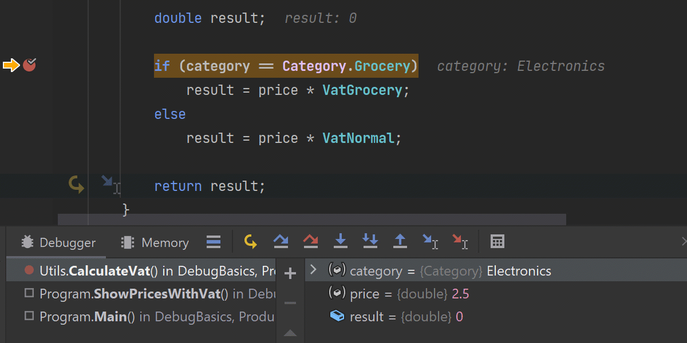Screen dimensions: 687x343
Task: Click Set Next Statement gutter icon beside return
Action: [76, 184]
